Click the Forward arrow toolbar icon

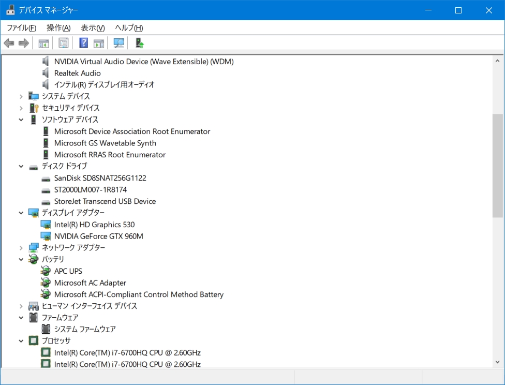click(24, 43)
